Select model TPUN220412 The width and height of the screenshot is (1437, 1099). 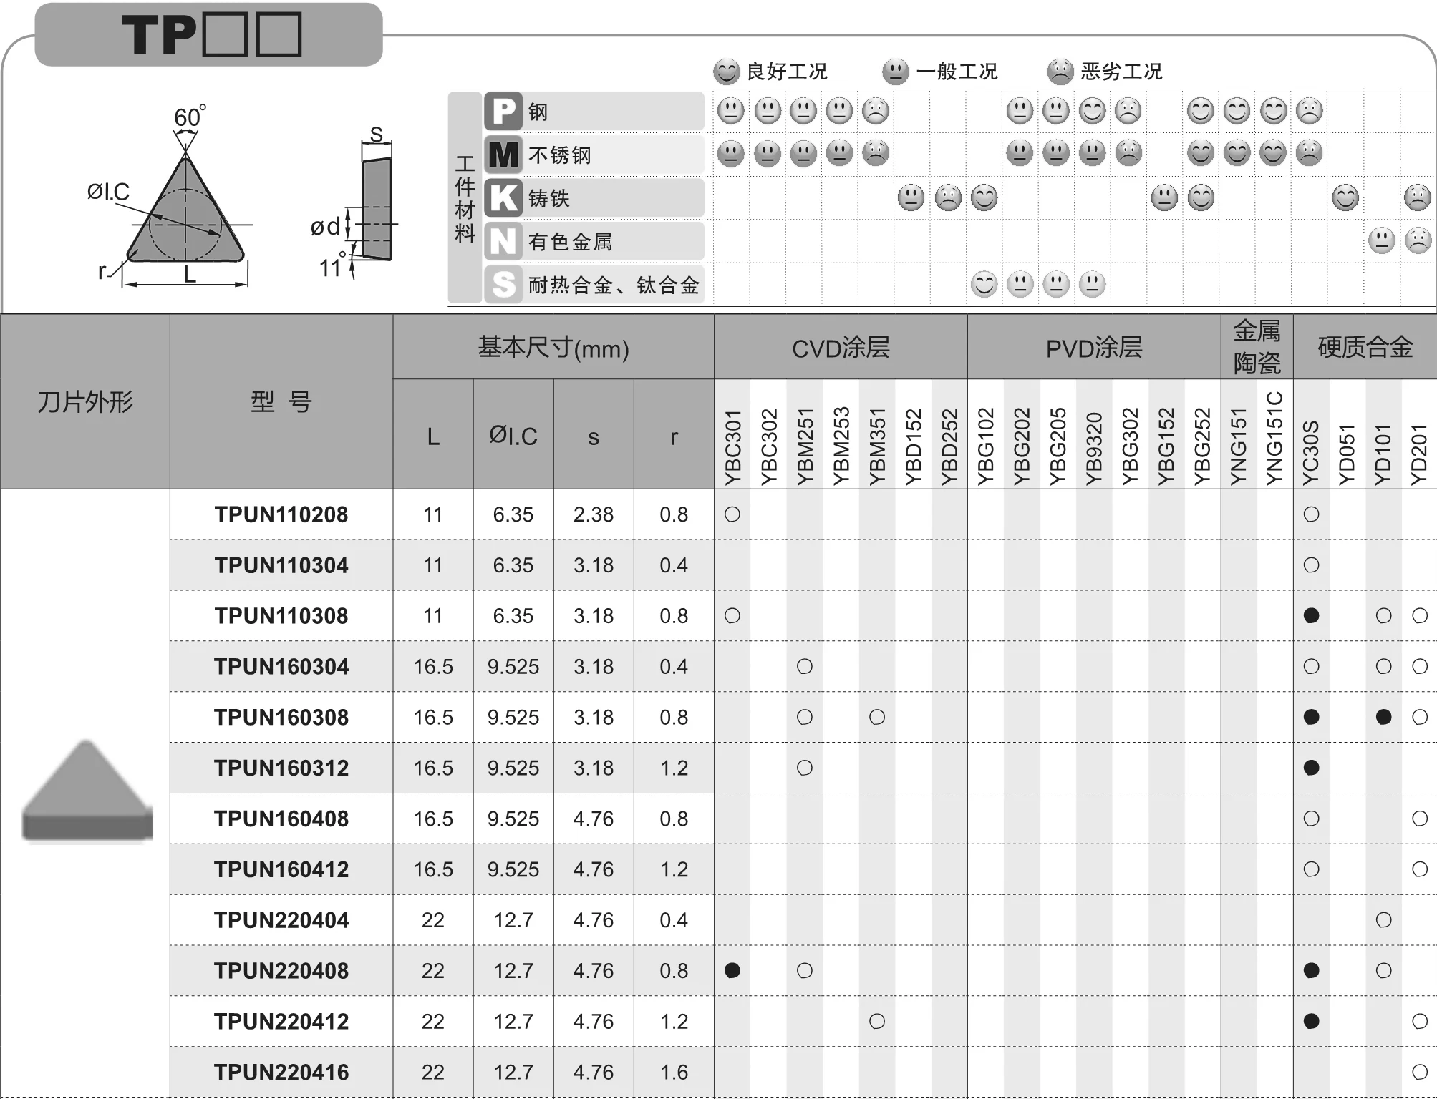point(281,1022)
